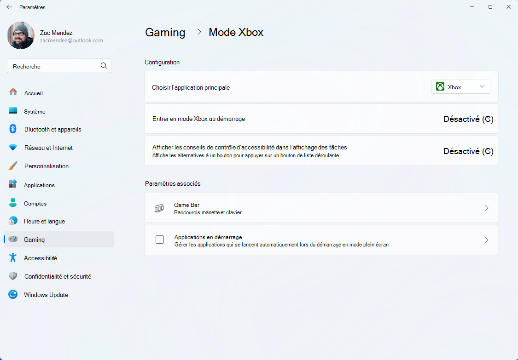Viewport: 518px width, 360px height.
Task: Open Réseau et Internet settings
Action: click(59, 148)
